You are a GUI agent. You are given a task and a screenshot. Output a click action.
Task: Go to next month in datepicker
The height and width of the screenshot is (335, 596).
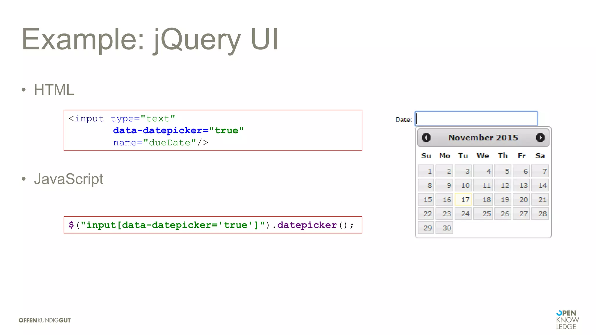click(x=540, y=138)
